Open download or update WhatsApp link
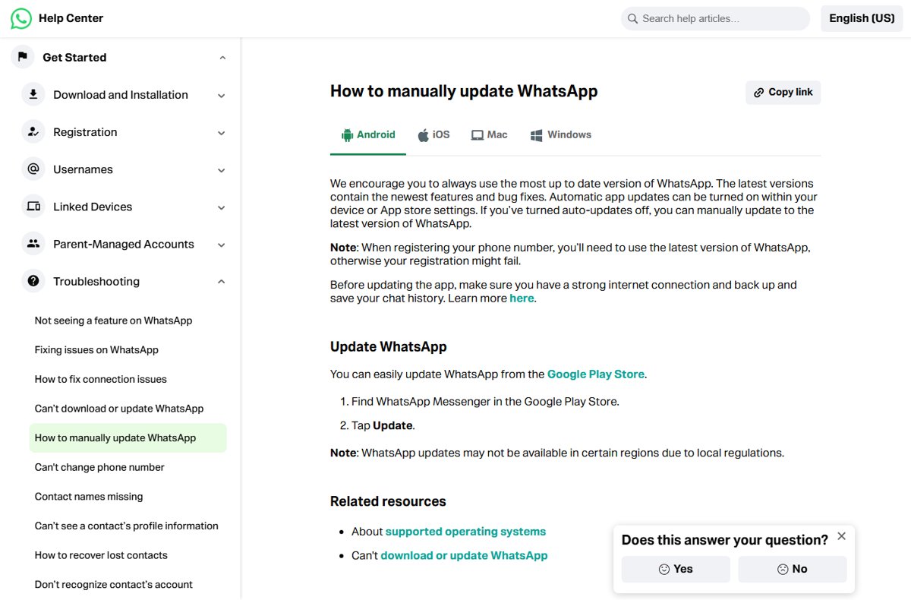Viewport: 911px width, 600px height. [x=464, y=555]
